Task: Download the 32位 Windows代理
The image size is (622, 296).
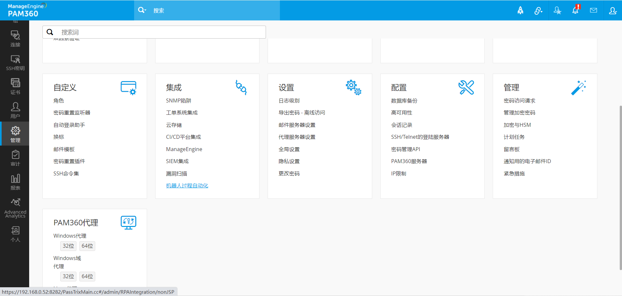Action: [x=68, y=246]
